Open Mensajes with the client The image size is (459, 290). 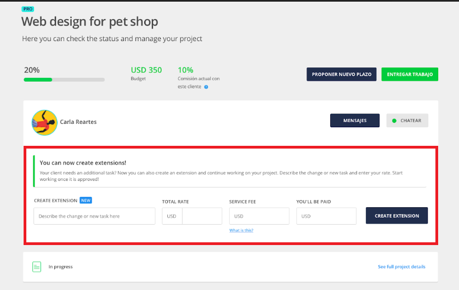354,121
